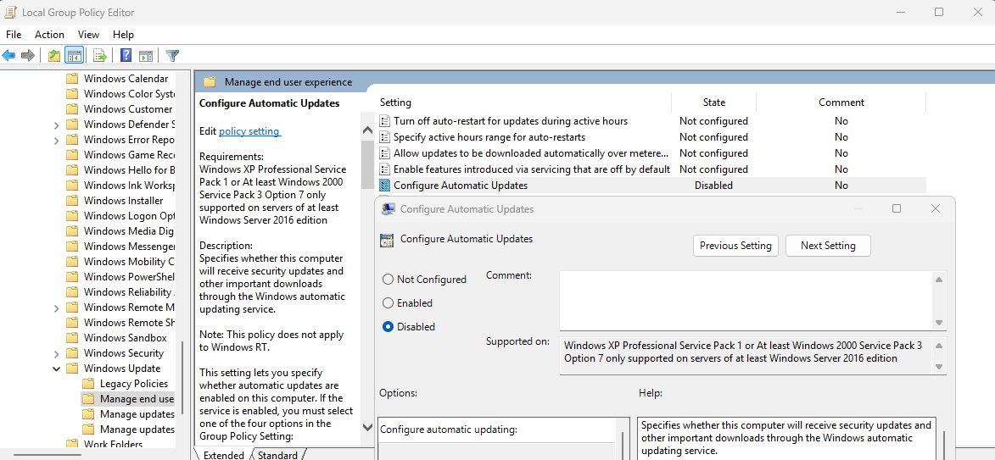This screenshot has width=995, height=460.
Task: Click the Work Folders folder icon
Action: pyautogui.click(x=72, y=444)
